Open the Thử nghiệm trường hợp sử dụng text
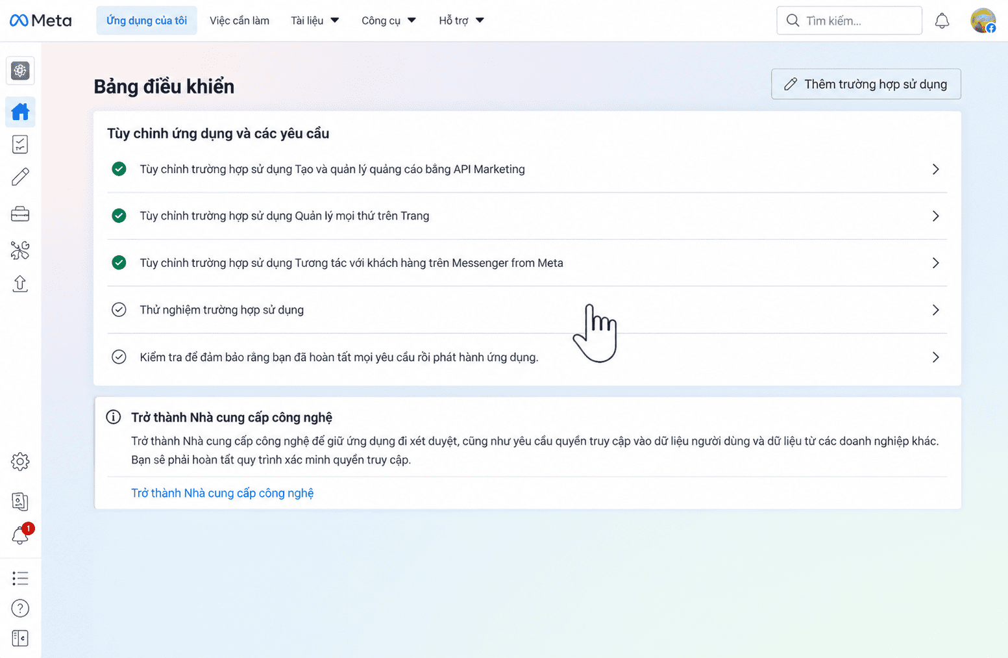The width and height of the screenshot is (1008, 658). (222, 310)
